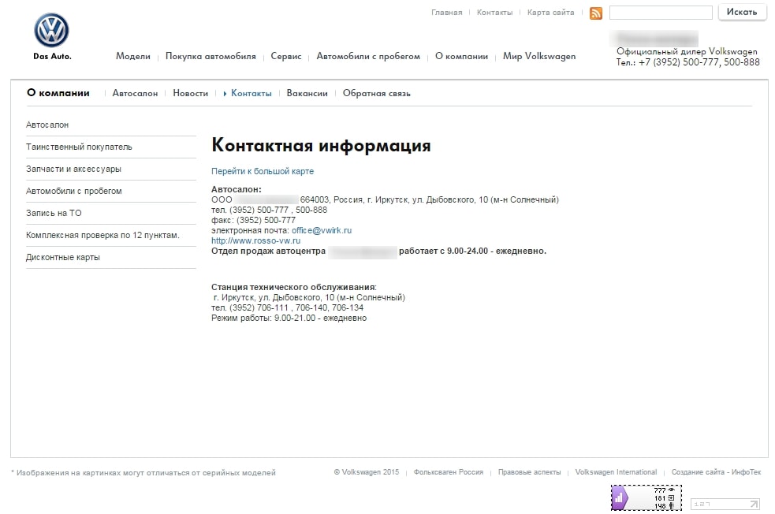Click the факс: (3952) 500-777 line
Screen dimensions: 775x514
(254, 220)
